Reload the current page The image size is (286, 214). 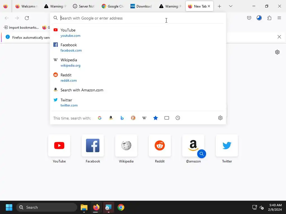(27, 18)
